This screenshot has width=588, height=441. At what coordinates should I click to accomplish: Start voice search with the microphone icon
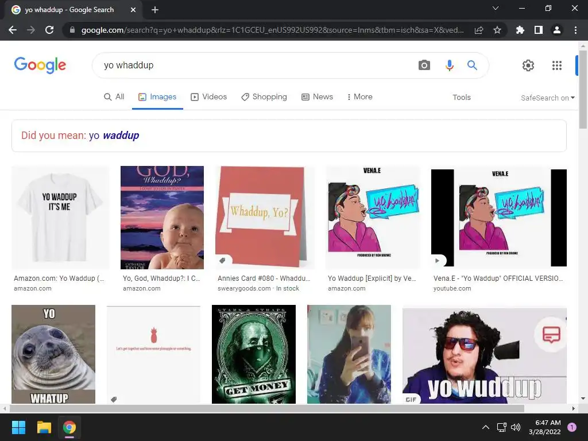pos(449,65)
